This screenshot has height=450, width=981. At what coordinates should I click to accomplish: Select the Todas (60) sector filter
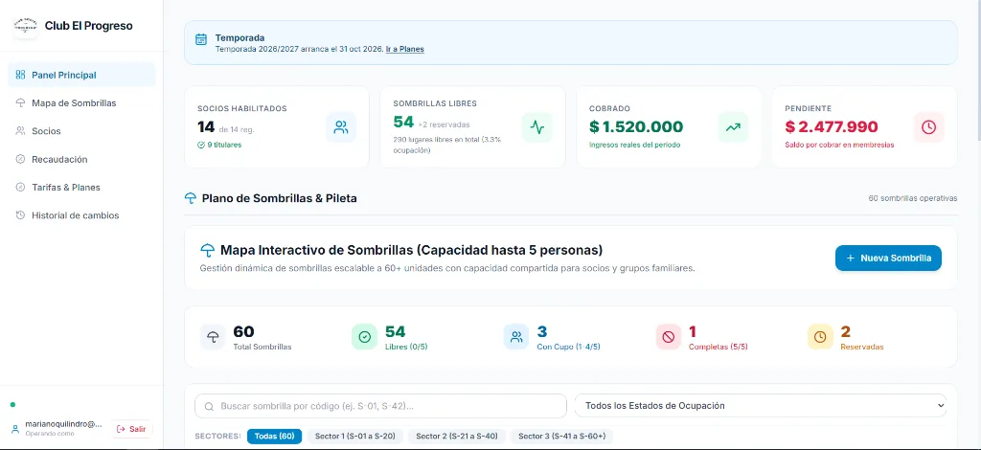click(275, 437)
